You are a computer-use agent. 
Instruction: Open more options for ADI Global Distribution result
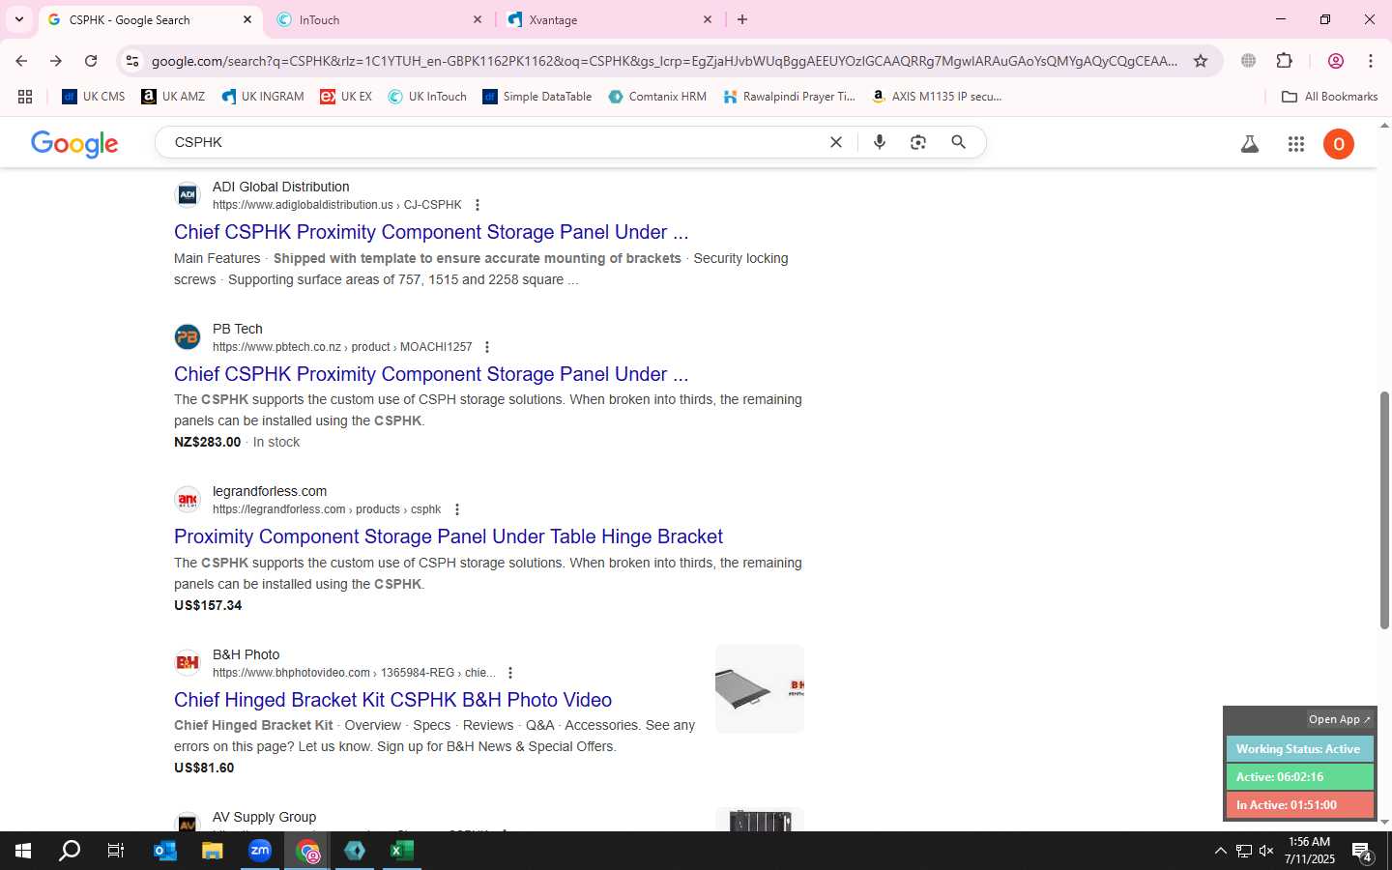(477, 205)
